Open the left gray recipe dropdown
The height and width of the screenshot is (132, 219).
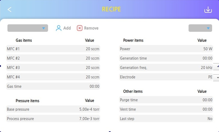(28, 28)
